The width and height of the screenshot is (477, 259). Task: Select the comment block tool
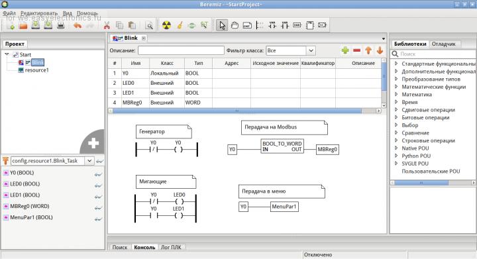tap(247, 26)
